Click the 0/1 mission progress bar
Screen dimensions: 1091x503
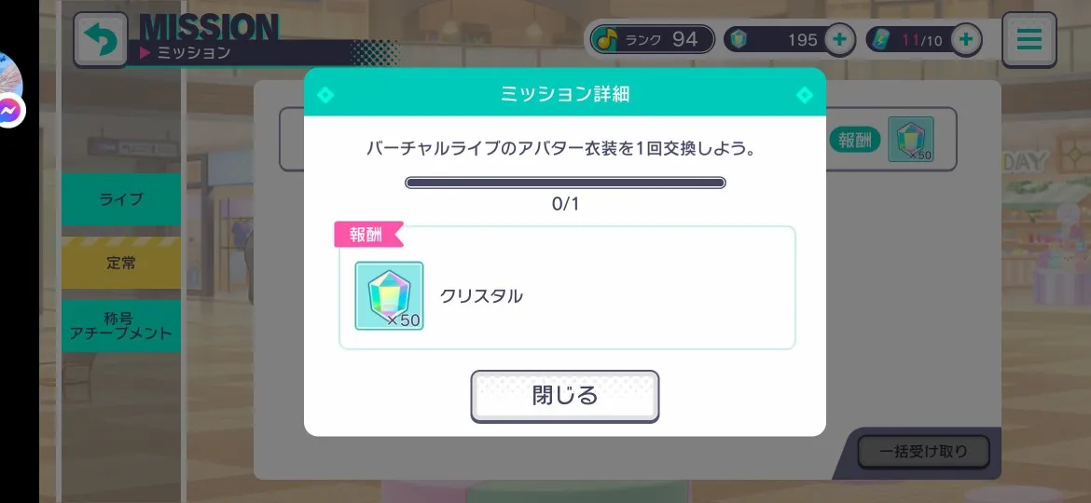(x=565, y=183)
